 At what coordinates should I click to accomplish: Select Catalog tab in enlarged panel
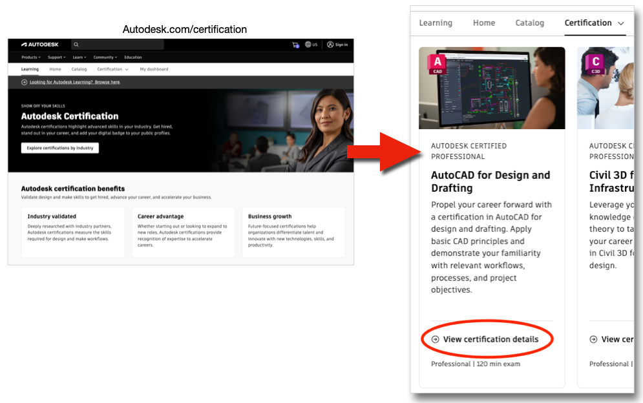coord(530,23)
